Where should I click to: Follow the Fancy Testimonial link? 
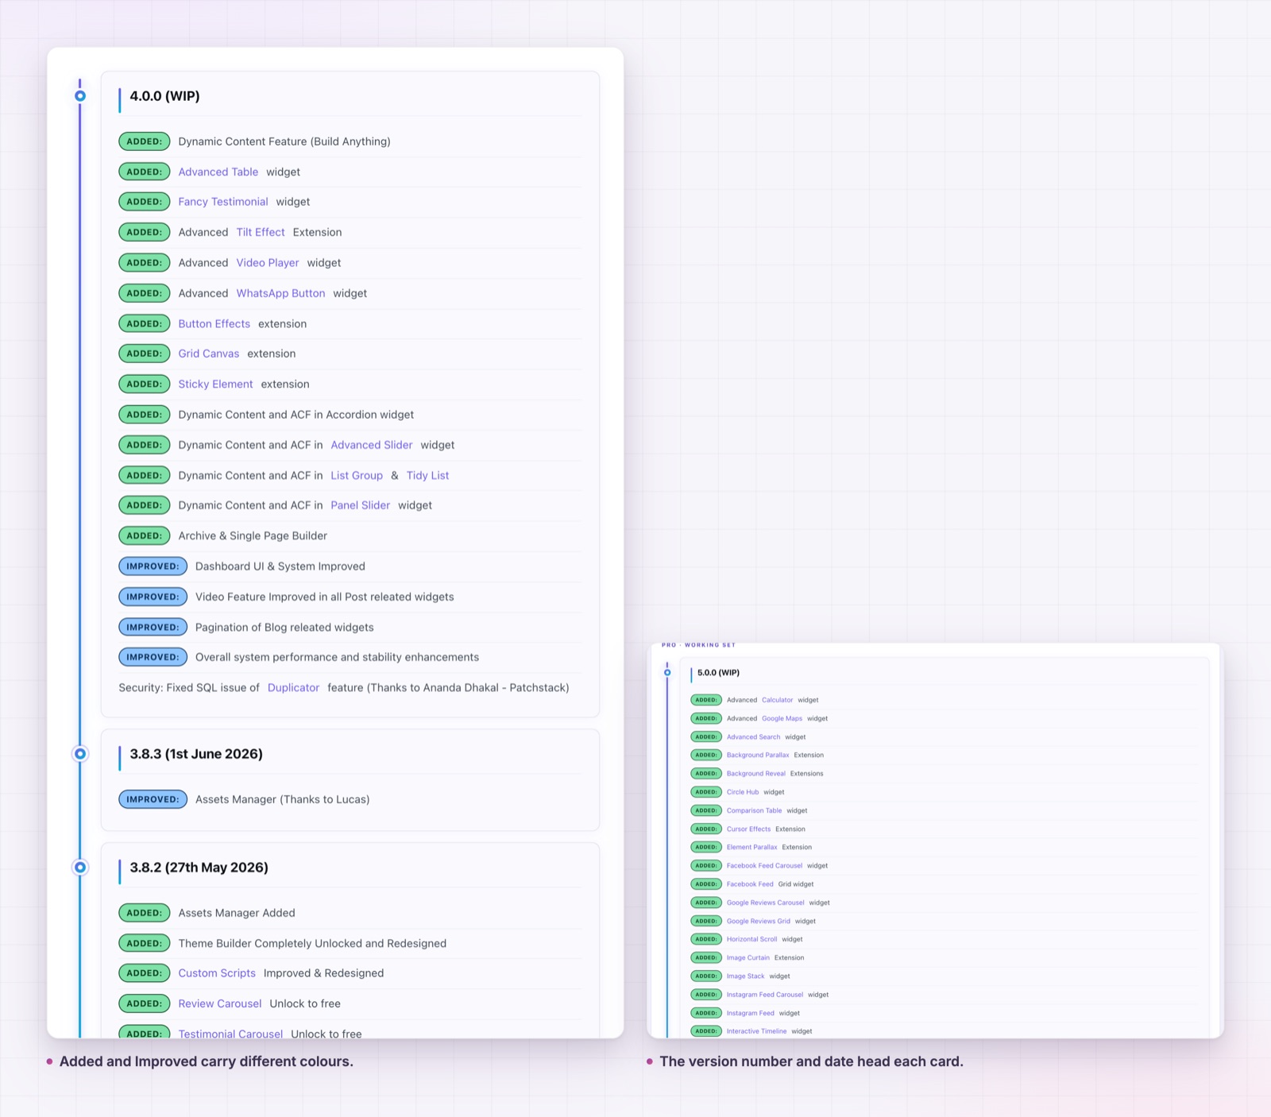(223, 202)
